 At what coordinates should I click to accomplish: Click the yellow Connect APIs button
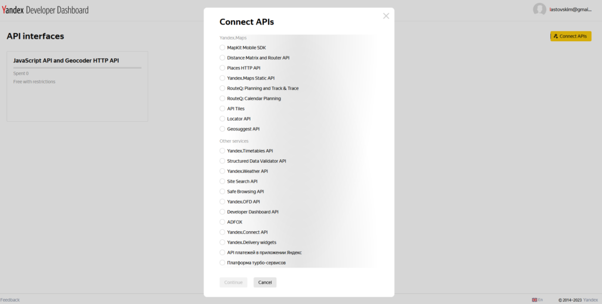570,36
